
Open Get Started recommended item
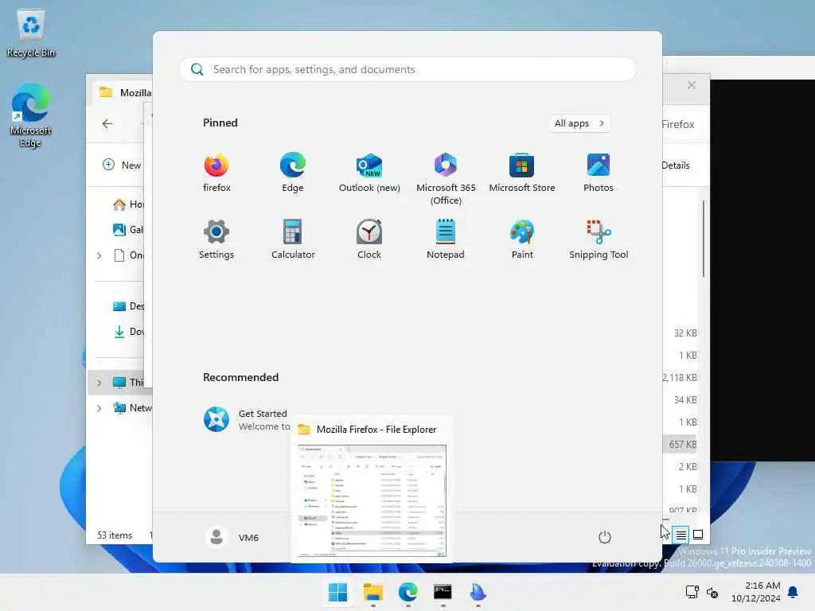[247, 420]
